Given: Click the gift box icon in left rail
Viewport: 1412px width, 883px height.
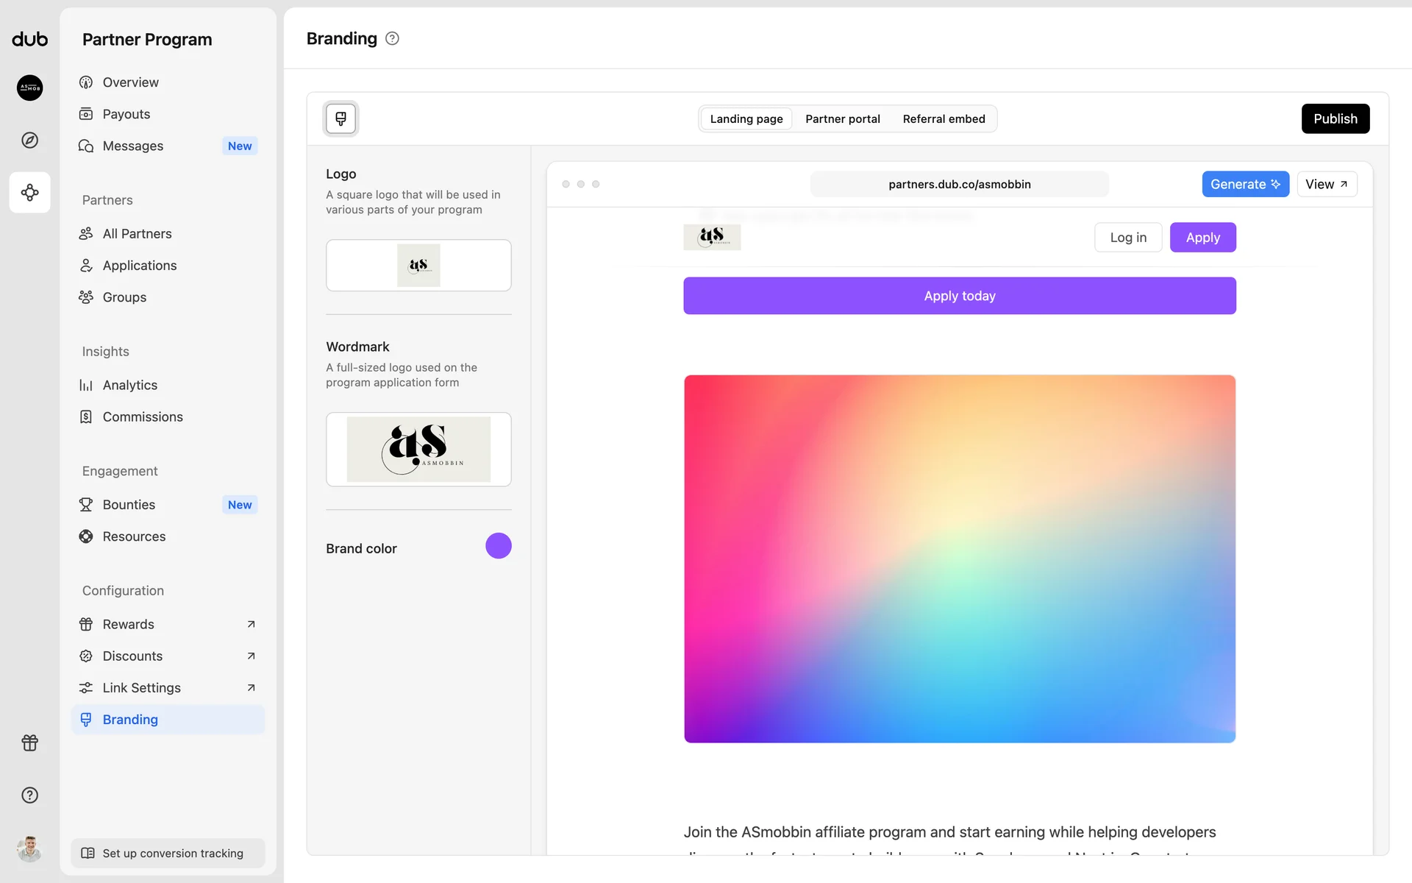Looking at the screenshot, I should pyautogui.click(x=29, y=742).
